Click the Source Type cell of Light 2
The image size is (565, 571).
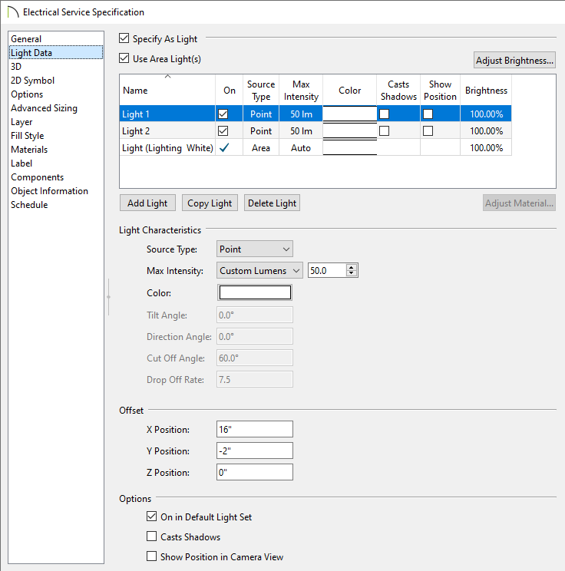(261, 130)
